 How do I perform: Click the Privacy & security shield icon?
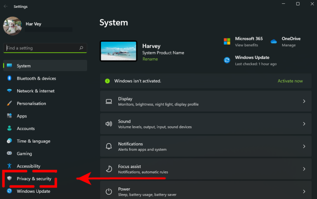[x=9, y=178]
